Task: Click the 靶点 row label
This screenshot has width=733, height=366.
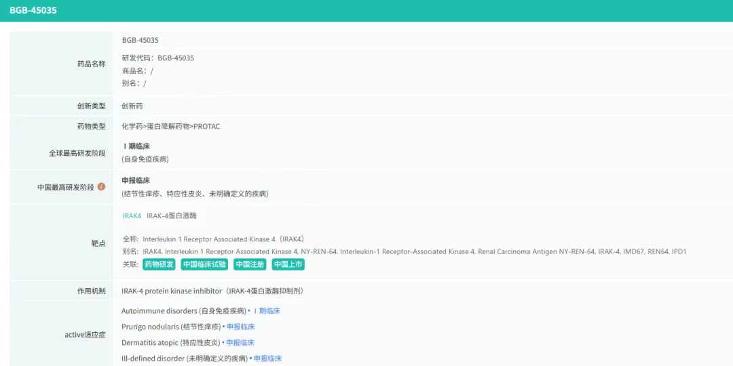Action: pyautogui.click(x=98, y=243)
